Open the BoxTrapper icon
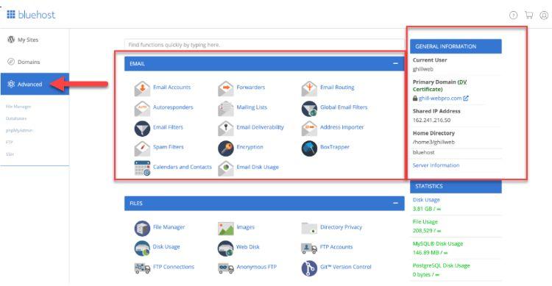The height and width of the screenshot is (286, 552). 309,148
